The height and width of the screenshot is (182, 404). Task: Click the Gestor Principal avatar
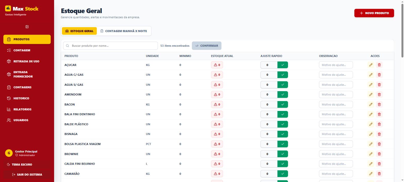pos(9,153)
